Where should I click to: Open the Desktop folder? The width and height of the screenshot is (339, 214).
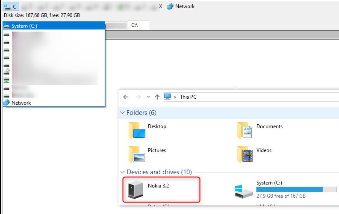147,130
